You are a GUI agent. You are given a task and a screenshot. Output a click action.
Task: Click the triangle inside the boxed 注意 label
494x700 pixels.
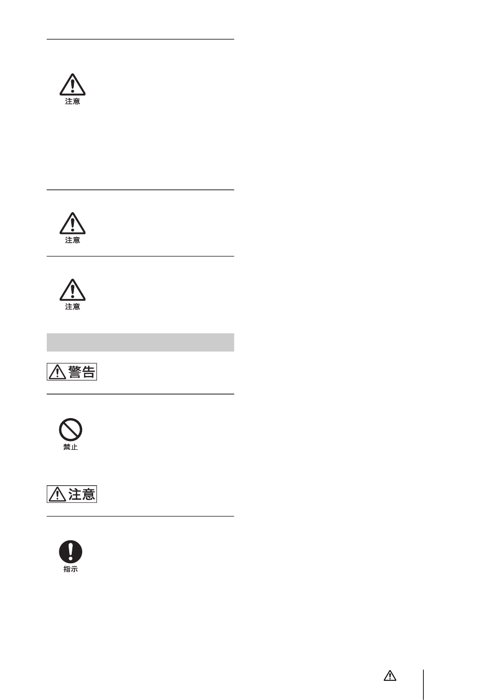(57, 494)
